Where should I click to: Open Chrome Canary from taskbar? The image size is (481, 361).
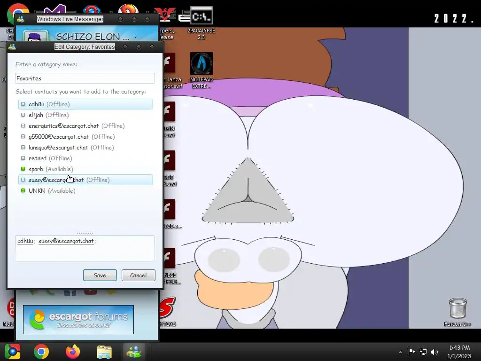point(13,352)
